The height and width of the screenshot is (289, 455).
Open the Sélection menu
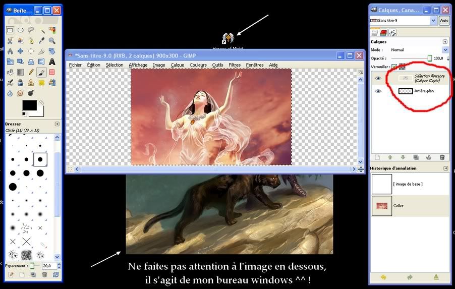(x=115, y=65)
